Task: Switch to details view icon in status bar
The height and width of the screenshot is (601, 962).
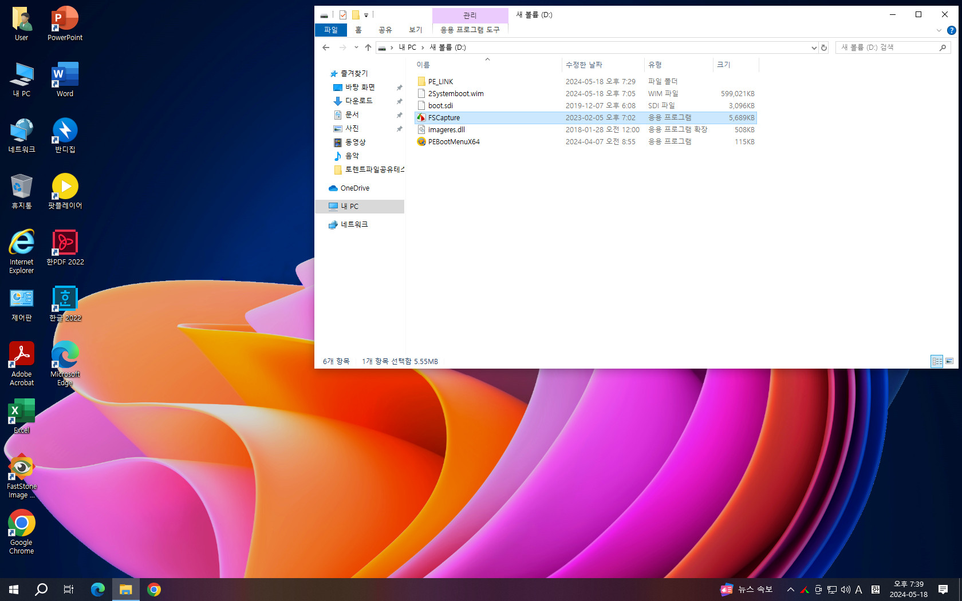Action: (x=937, y=361)
